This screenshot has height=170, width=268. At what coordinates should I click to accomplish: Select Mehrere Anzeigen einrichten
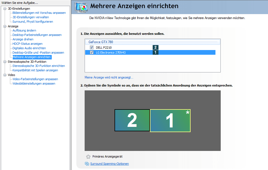[x=32, y=57]
